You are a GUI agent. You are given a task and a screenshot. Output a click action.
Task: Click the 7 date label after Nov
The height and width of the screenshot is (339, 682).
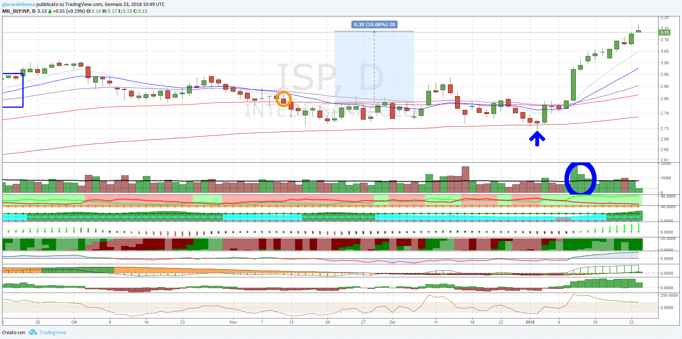click(x=262, y=322)
